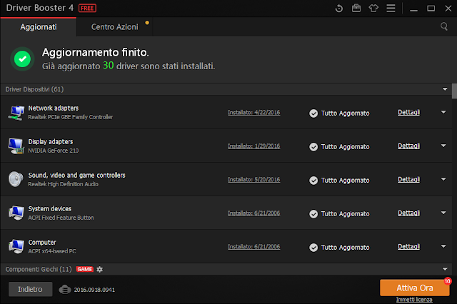The height and width of the screenshot is (304, 457).
Task: Click the database version 2016.0918.0941 text
Action: coord(94,290)
